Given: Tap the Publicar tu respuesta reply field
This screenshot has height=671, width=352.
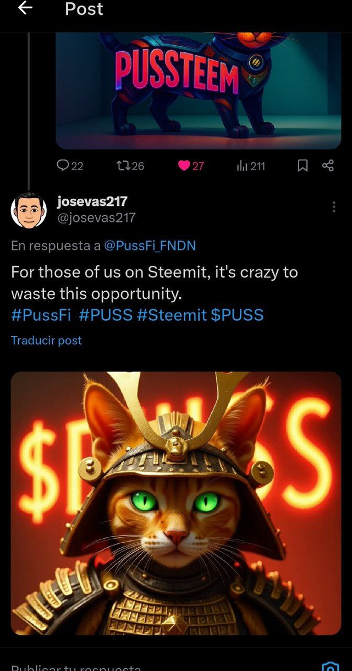Looking at the screenshot, I should point(77,667).
